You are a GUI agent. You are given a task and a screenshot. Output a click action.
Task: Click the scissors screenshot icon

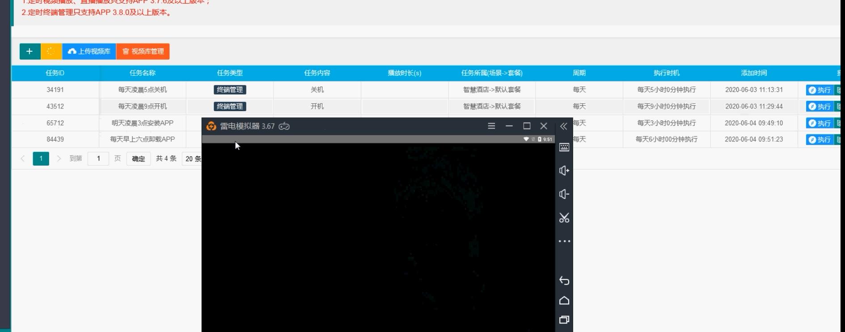564,218
